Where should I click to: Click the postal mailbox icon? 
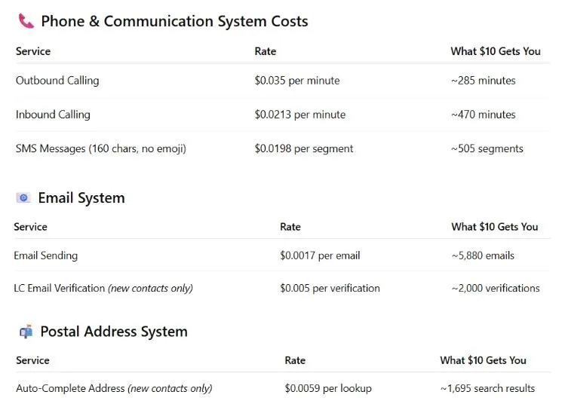[x=26, y=332]
